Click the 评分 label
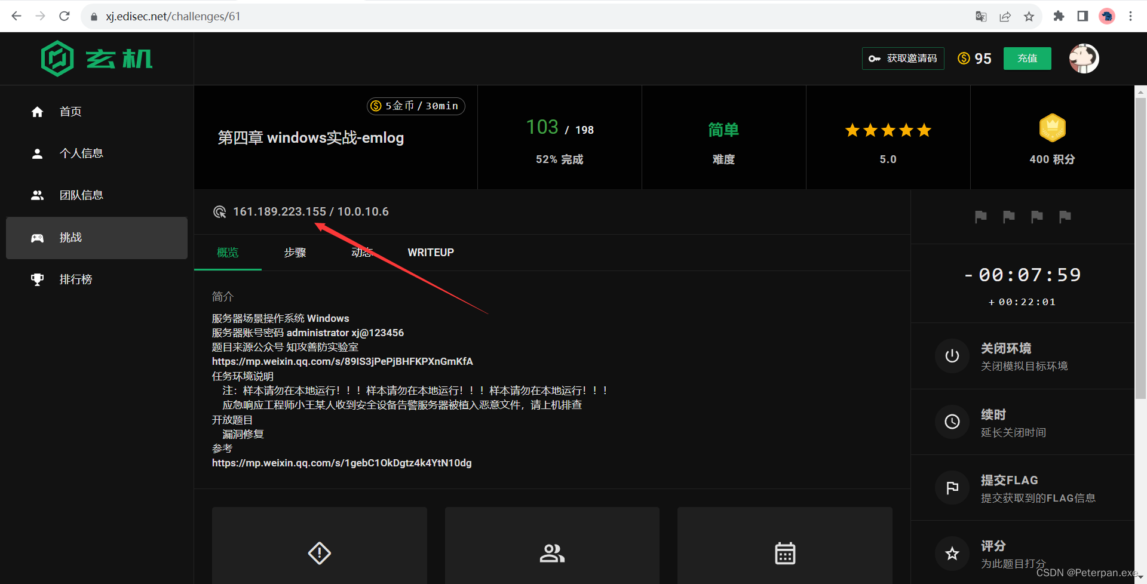1147x584 pixels. [x=993, y=546]
